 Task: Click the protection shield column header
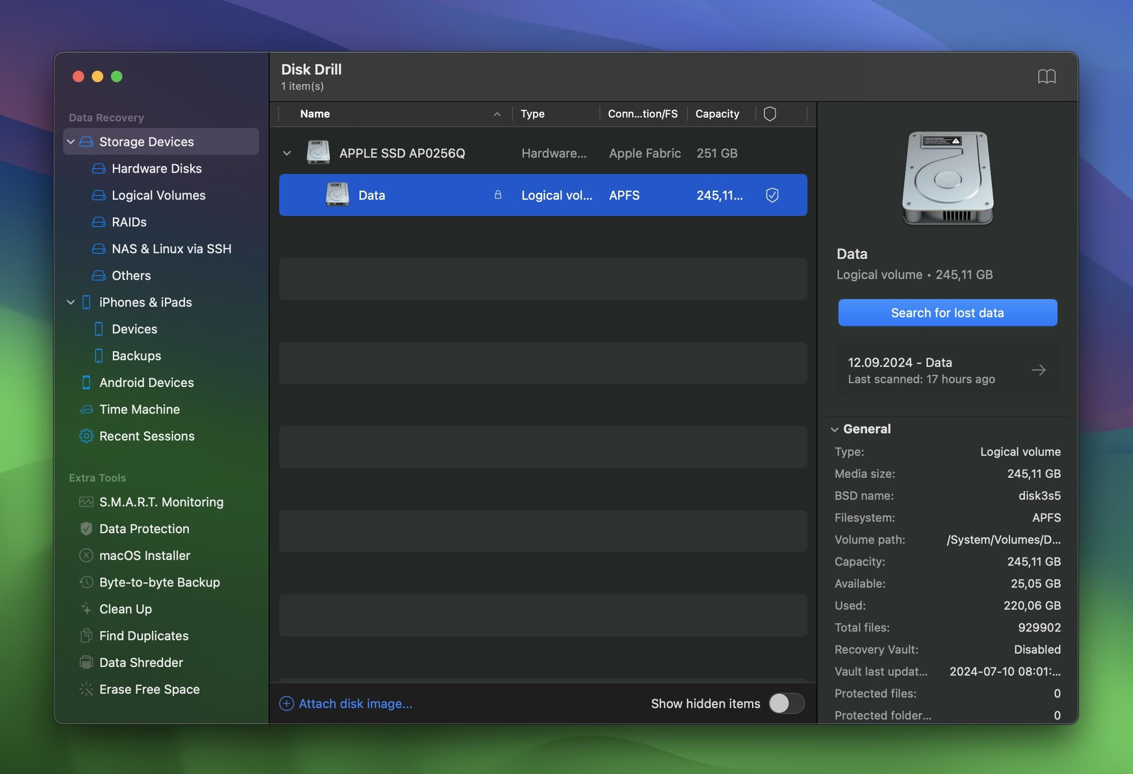[770, 114]
